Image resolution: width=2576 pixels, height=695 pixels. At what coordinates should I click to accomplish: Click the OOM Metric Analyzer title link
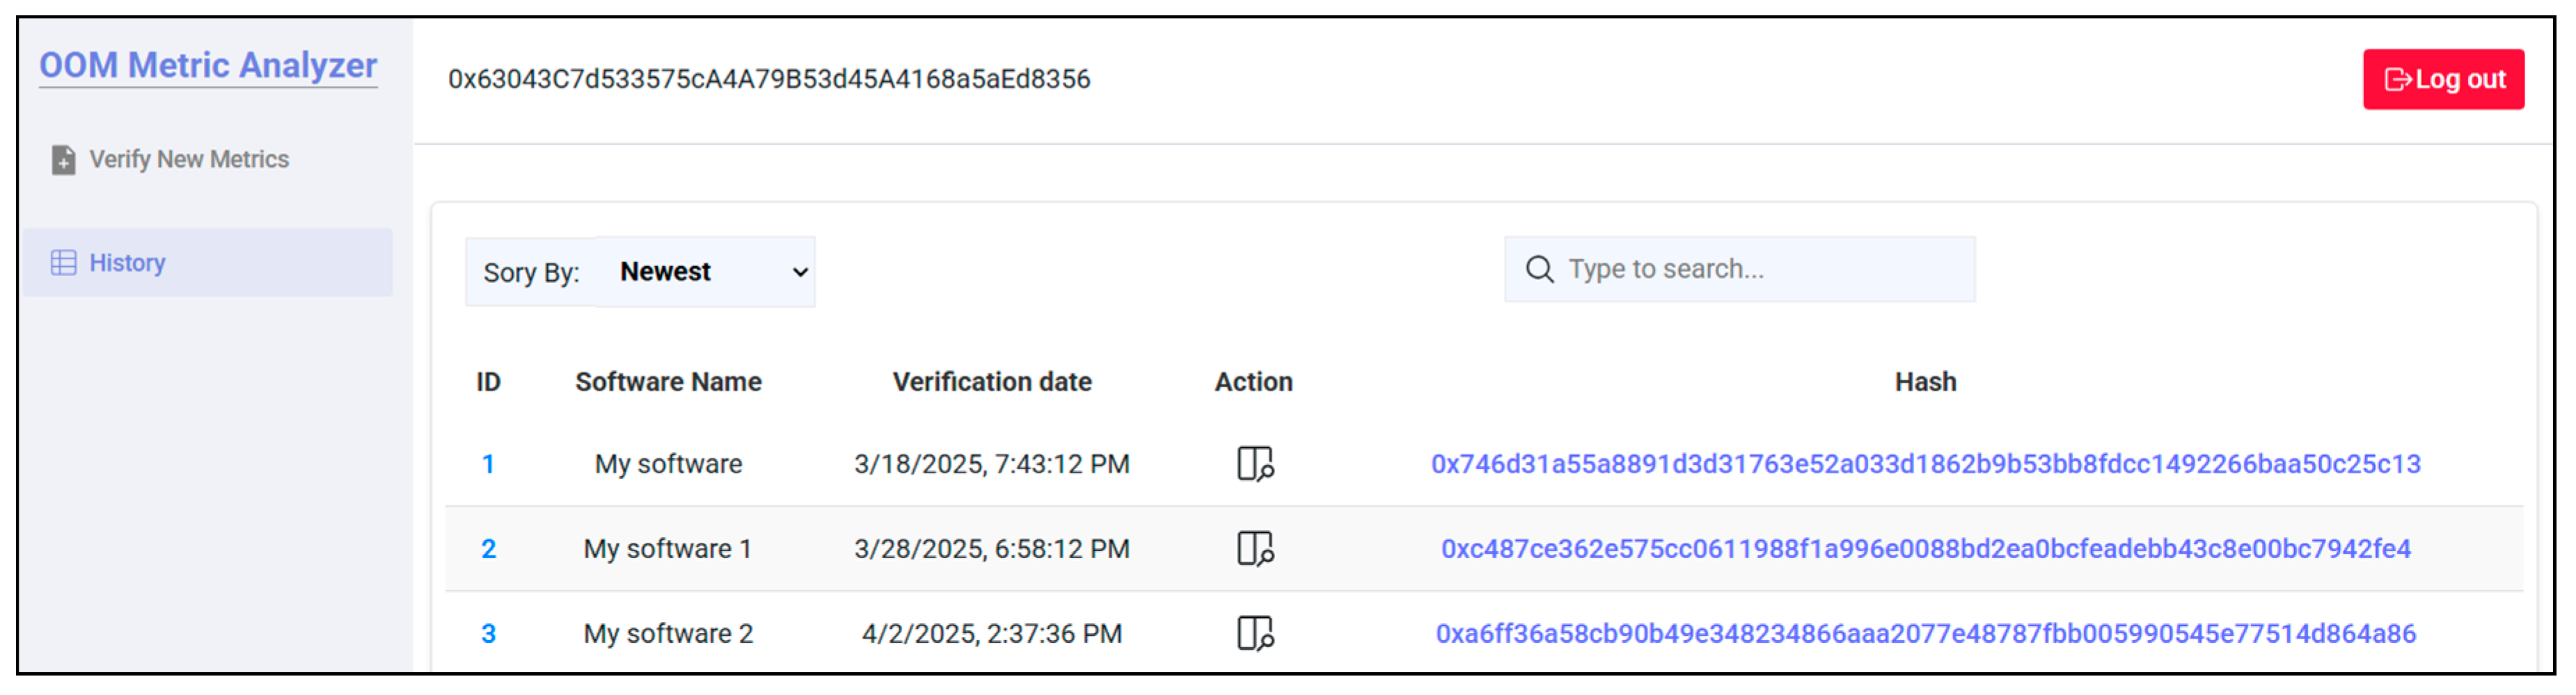208,66
